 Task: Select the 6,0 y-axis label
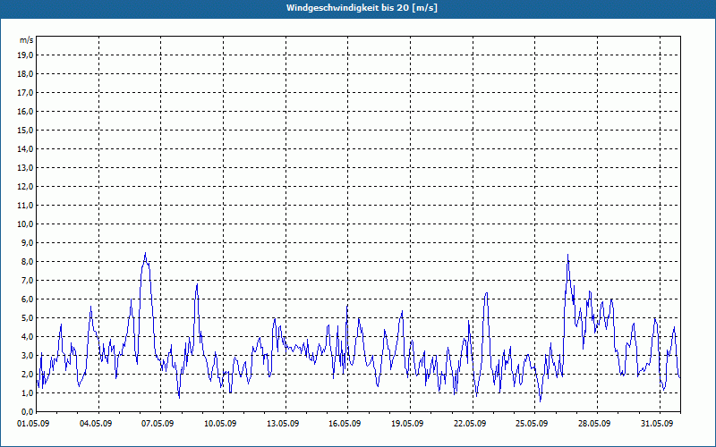click(27, 299)
